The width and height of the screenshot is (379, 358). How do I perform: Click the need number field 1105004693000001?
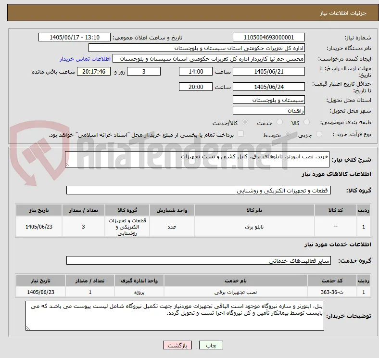tap(269, 37)
